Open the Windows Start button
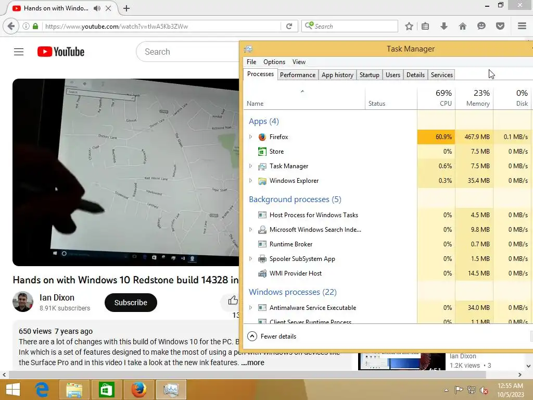The width and height of the screenshot is (533, 400). (13, 390)
